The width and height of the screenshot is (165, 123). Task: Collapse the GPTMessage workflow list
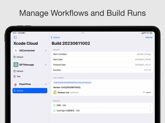click(46, 65)
